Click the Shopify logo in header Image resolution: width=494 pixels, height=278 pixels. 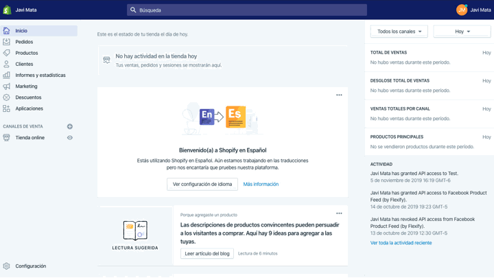(7, 10)
